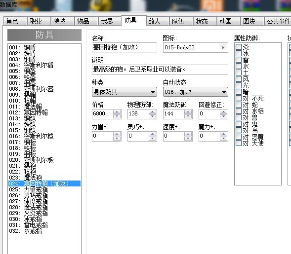Select armor 012: 塞因特帽 in list
Screen dimensions: 291x254
point(44,112)
